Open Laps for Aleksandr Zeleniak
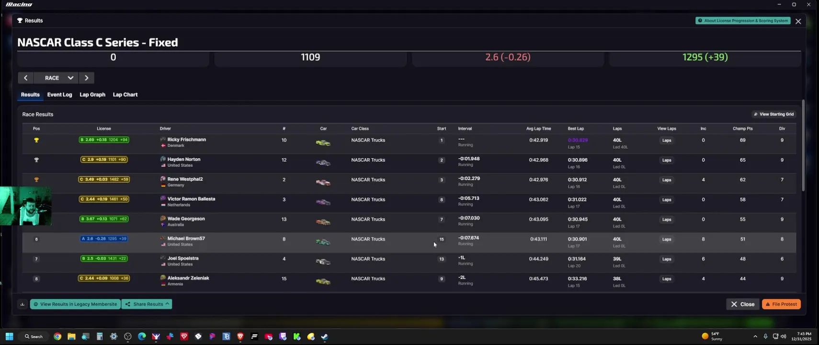This screenshot has height=345, width=819. click(667, 278)
